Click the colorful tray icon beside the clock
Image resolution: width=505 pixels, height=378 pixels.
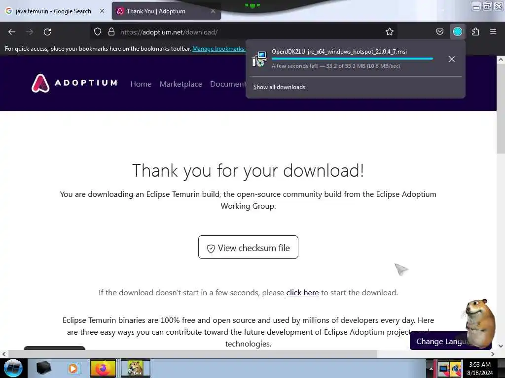(456, 369)
